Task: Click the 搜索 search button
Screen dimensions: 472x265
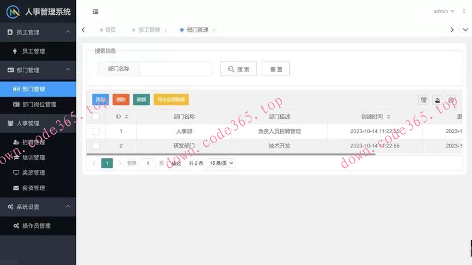Action: tap(239, 69)
